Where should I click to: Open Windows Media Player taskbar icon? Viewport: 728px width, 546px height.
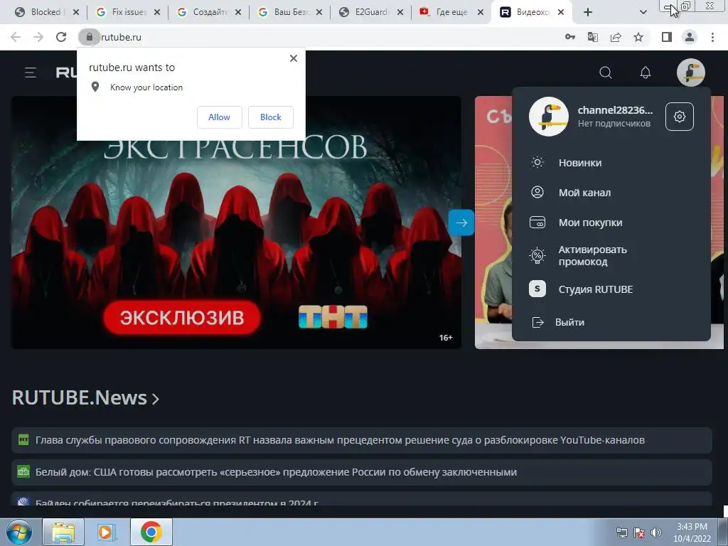click(x=107, y=532)
